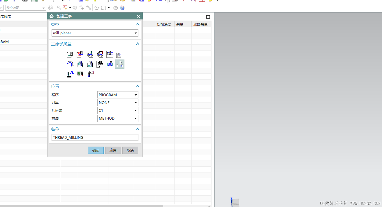Select the Hole Milling subtype icon
This screenshot has height=207, width=382.
click(110, 64)
